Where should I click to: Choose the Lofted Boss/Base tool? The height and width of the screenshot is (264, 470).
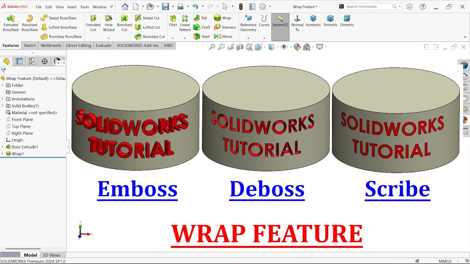pyautogui.click(x=59, y=27)
